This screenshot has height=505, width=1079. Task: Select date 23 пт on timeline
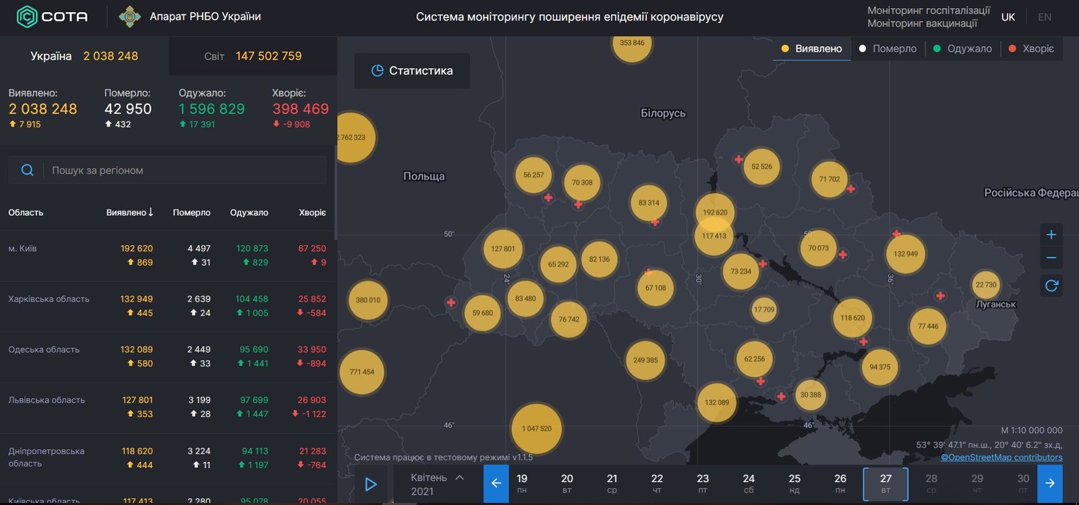[x=703, y=483]
